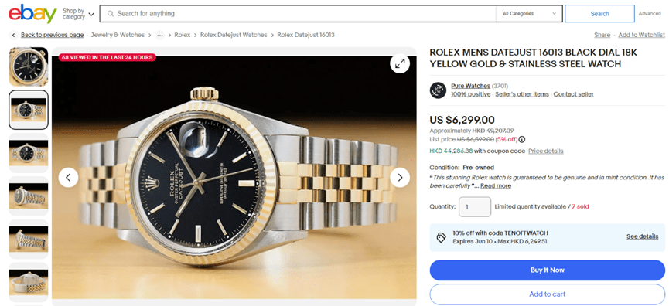The width and height of the screenshot is (669, 306).
Task: Go to the previous watch photo
Action: click(68, 177)
